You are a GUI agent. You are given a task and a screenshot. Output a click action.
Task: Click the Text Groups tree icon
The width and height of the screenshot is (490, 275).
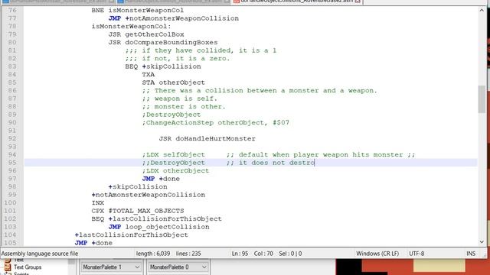coord(8,267)
